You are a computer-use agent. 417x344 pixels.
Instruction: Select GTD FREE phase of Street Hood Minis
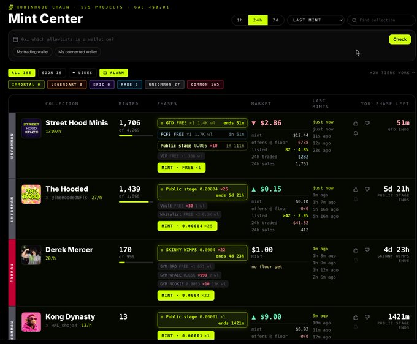(x=202, y=123)
